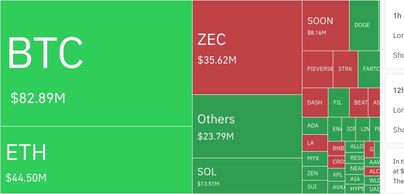Click the XPL green tile
This screenshot has height=194, width=404.
tap(336, 174)
